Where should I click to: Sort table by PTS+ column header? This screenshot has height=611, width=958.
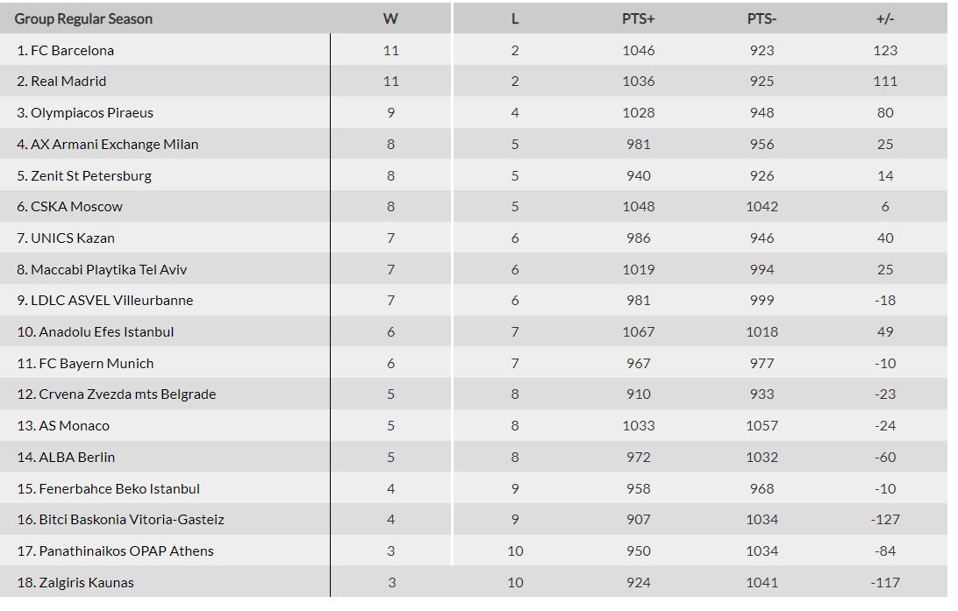coord(639,19)
